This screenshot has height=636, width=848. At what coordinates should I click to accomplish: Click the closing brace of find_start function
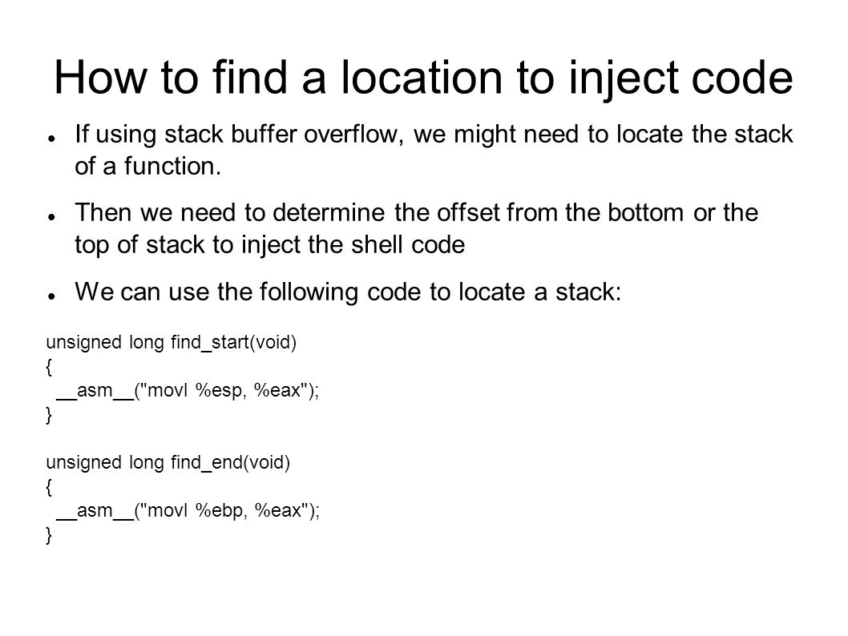[49, 415]
